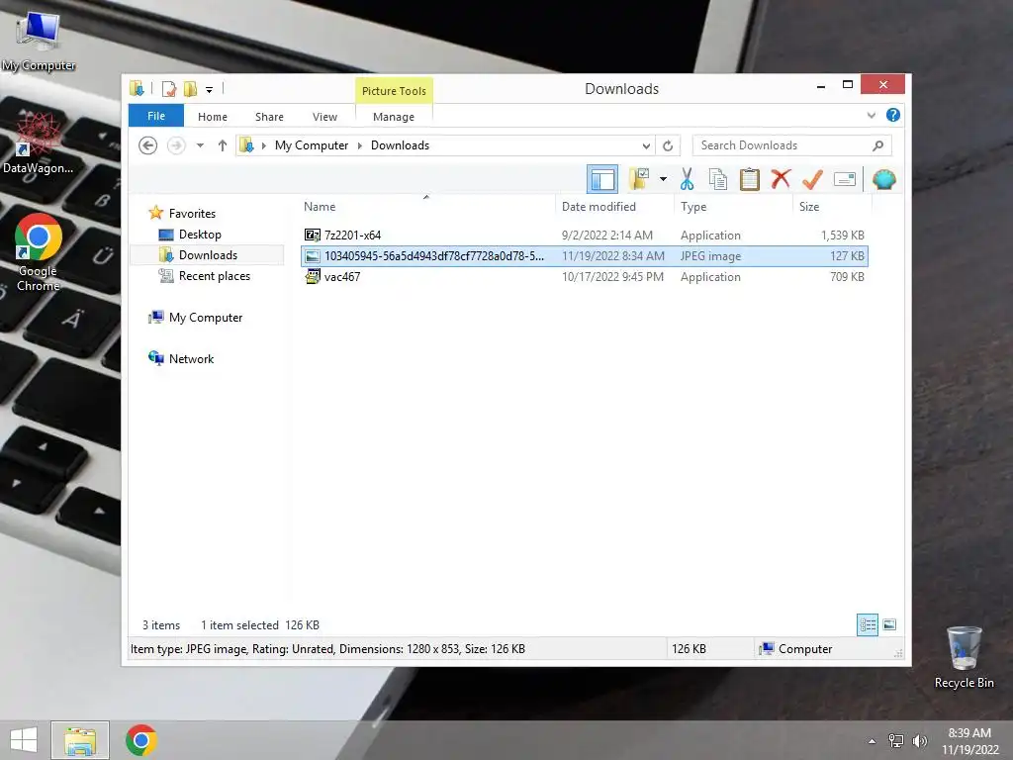Select the vac467 application file
This screenshot has width=1013, height=760.
click(x=585, y=277)
